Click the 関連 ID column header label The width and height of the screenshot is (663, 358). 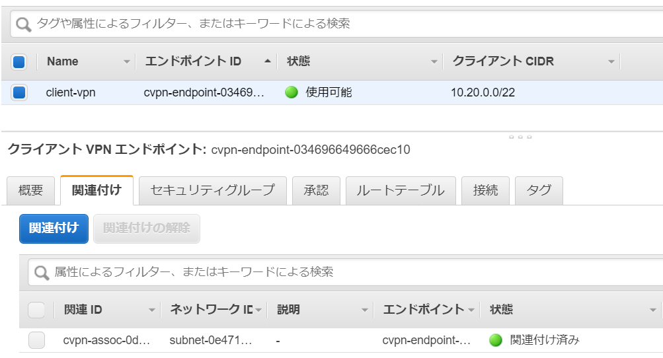(83, 310)
